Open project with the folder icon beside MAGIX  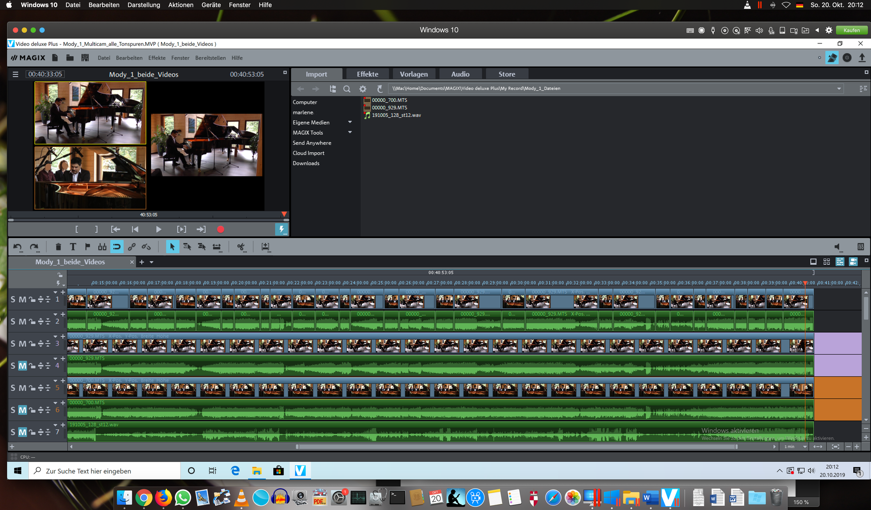tap(70, 58)
